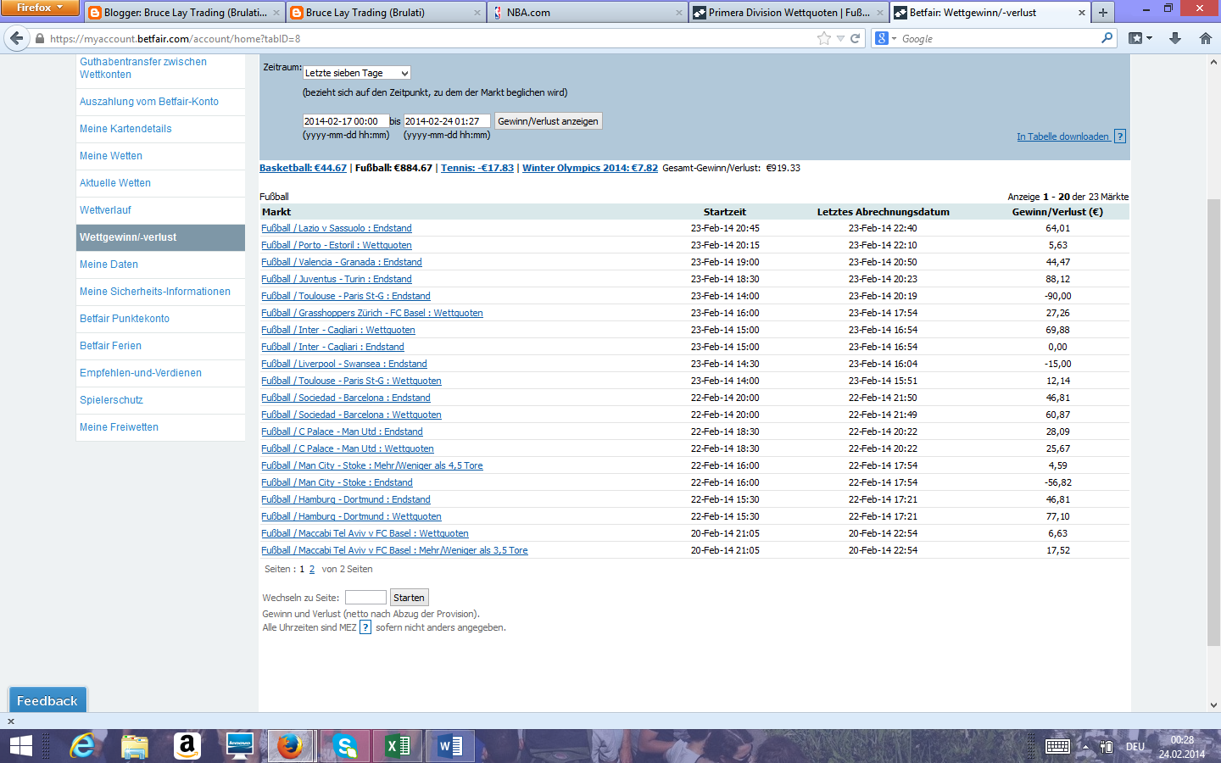Go to page 2 of results
Viewport: 1221px width, 763px height.
tap(312, 569)
